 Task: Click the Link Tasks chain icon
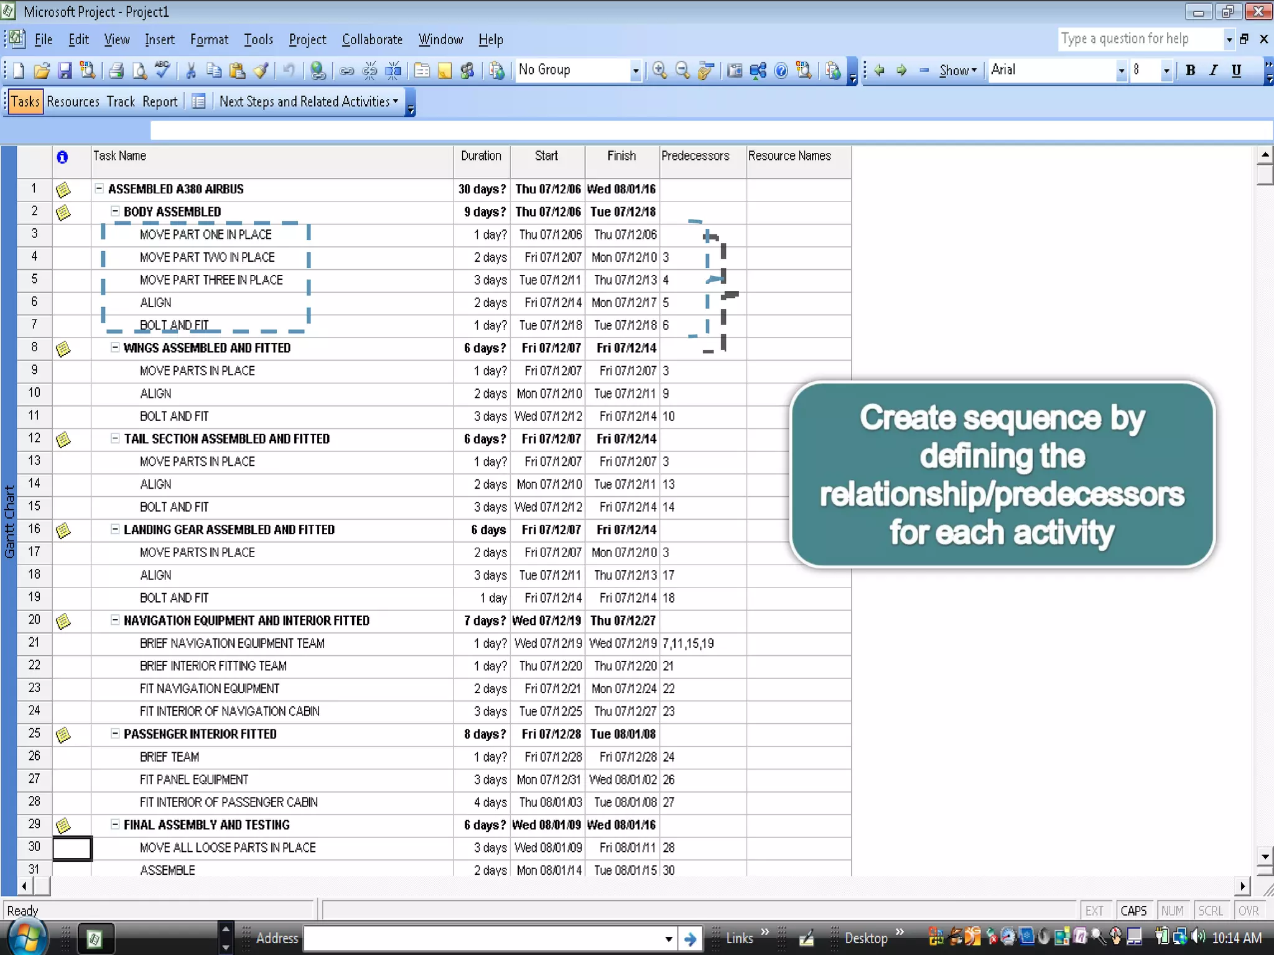tap(346, 71)
